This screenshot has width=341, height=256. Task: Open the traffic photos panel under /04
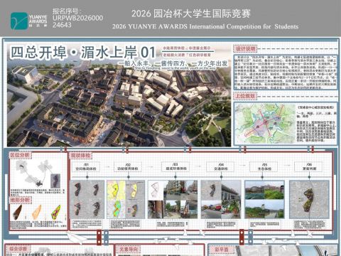pos(221,199)
